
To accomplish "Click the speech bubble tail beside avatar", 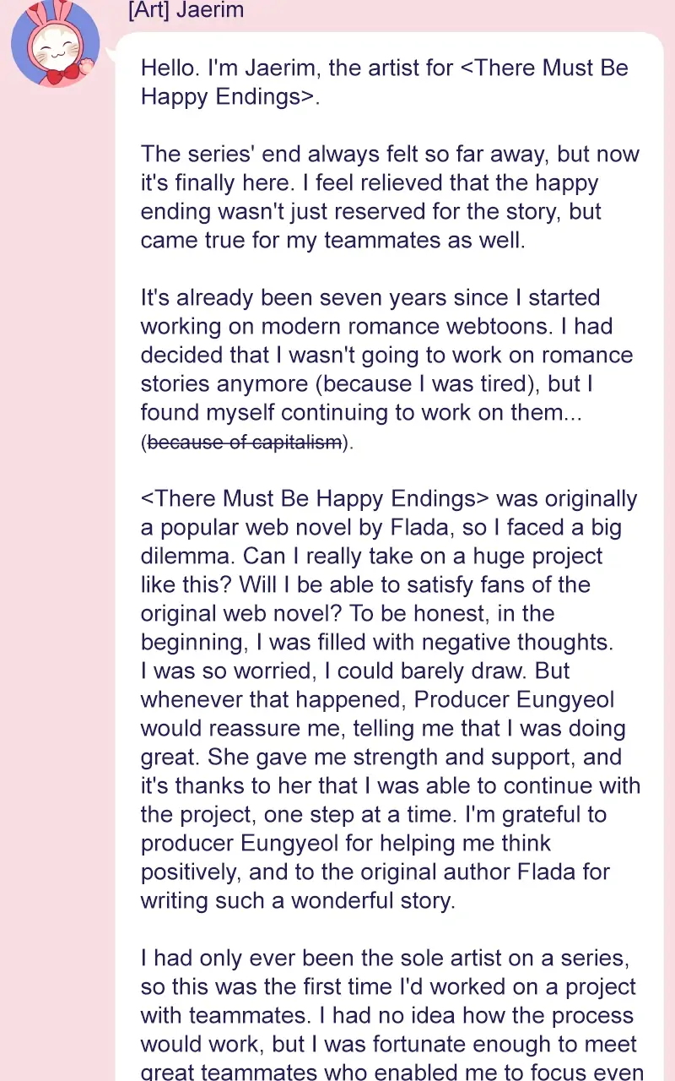I will [x=111, y=57].
